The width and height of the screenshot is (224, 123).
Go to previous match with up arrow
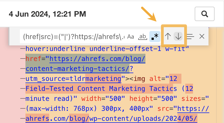[x=168, y=36]
